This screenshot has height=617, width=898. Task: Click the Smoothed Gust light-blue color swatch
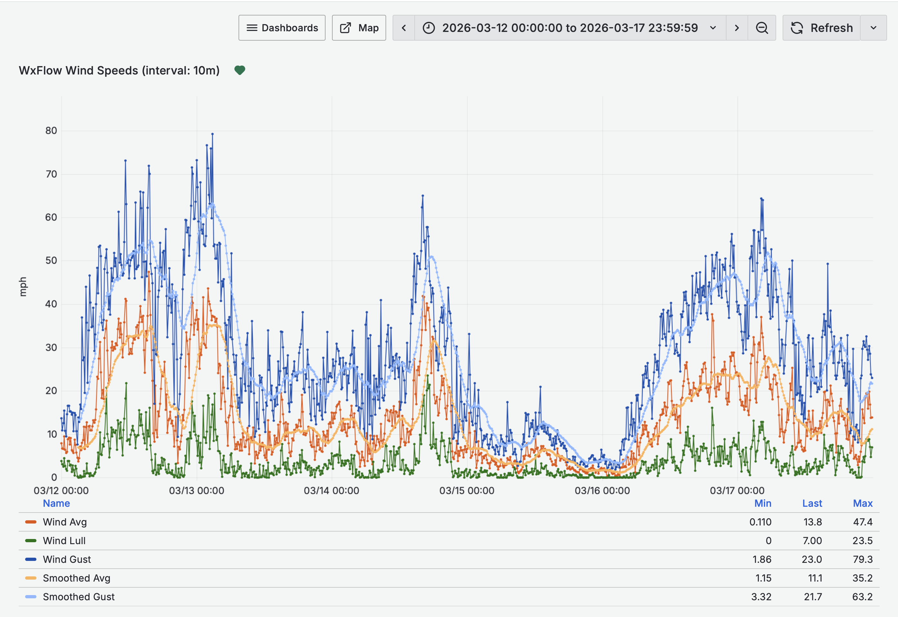coord(31,596)
